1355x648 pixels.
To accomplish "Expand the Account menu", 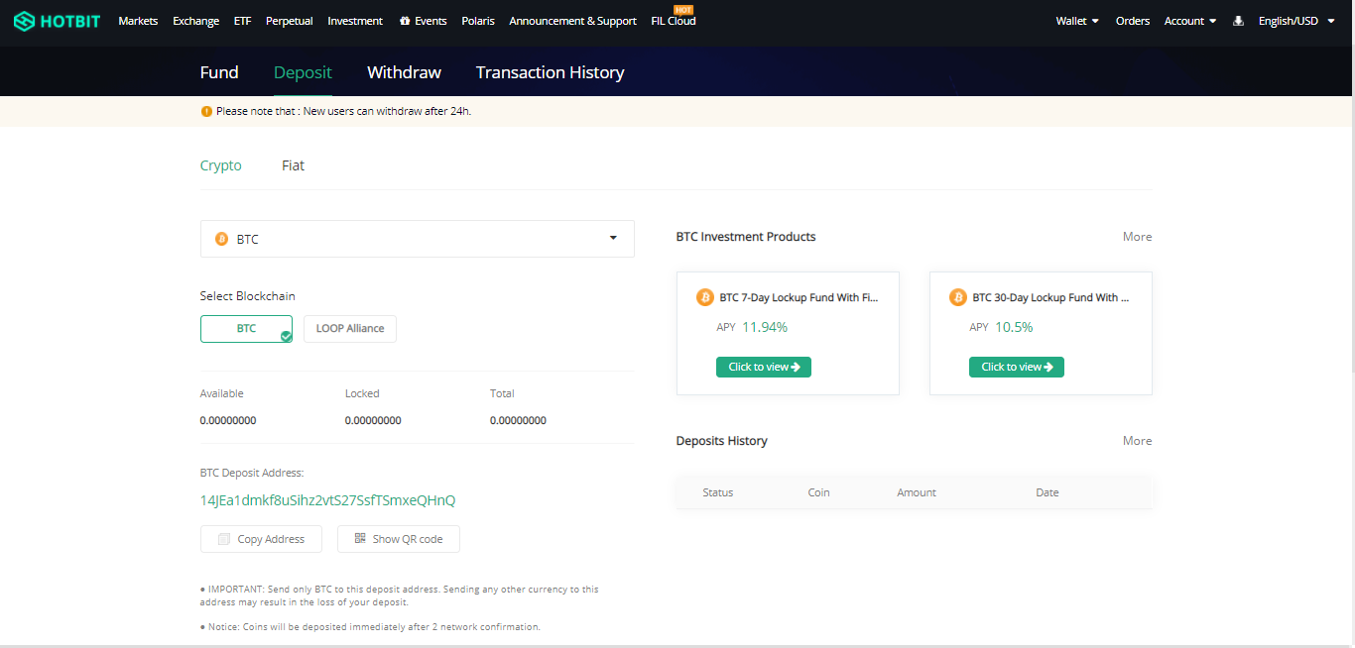I will [1190, 21].
